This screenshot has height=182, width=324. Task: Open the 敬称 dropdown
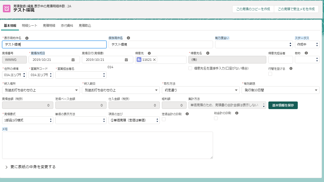point(307,60)
